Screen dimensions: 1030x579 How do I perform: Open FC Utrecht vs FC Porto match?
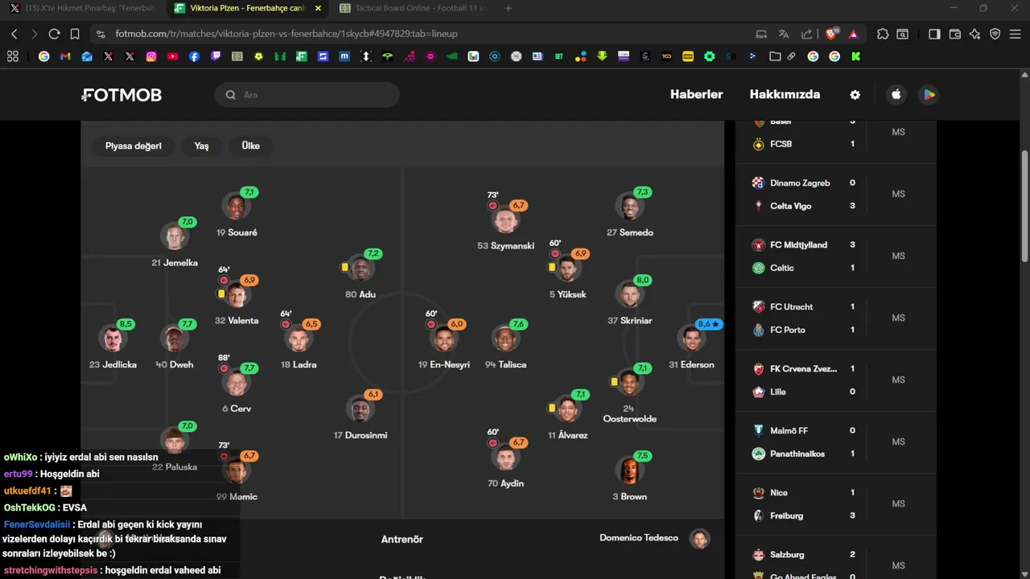pyautogui.click(x=836, y=318)
